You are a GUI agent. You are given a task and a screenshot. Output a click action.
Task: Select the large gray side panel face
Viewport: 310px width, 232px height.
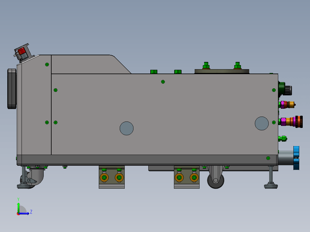[x=165, y=114]
